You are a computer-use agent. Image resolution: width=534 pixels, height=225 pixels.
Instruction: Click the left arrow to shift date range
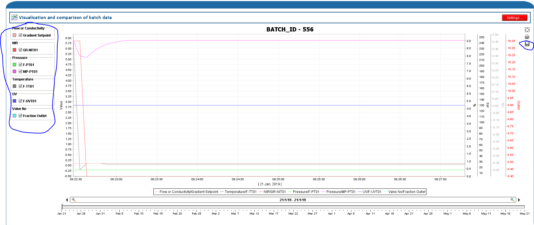67,200
